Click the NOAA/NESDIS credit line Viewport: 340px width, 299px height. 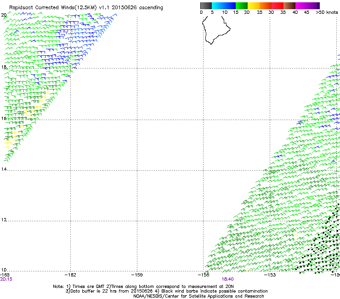(x=198, y=296)
